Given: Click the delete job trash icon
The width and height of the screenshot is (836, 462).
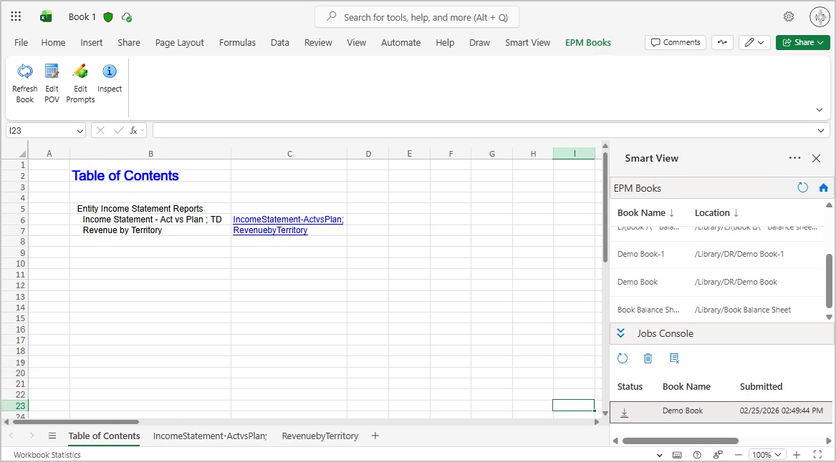Looking at the screenshot, I should pos(648,358).
